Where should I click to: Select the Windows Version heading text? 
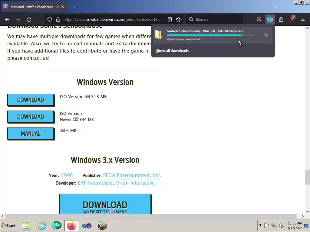point(105,82)
